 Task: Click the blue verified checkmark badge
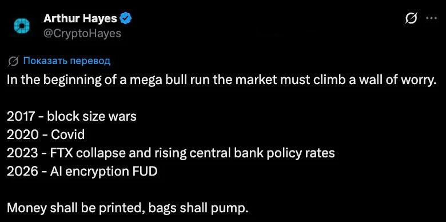125,18
